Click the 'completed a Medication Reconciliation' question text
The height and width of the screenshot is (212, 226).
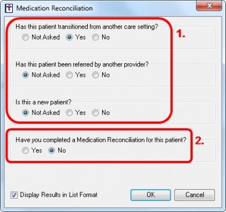coord(101,140)
